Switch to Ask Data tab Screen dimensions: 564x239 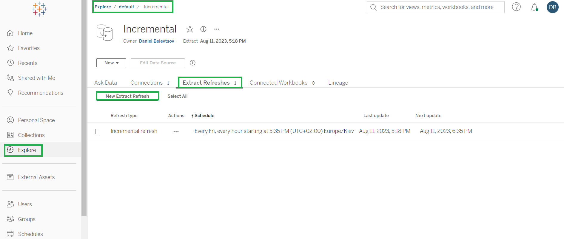[x=106, y=83]
